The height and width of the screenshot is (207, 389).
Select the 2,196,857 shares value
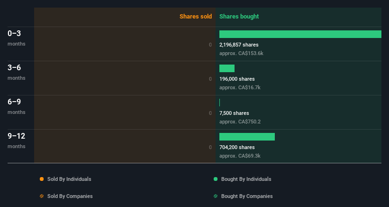(239, 45)
